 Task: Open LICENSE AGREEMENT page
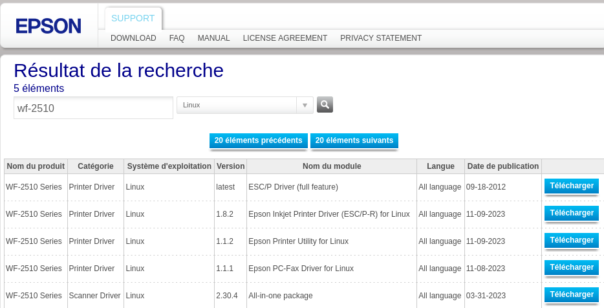click(285, 38)
